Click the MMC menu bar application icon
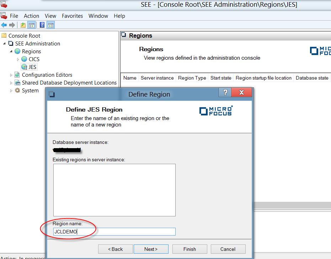331x259 pixels. [x=4, y=16]
